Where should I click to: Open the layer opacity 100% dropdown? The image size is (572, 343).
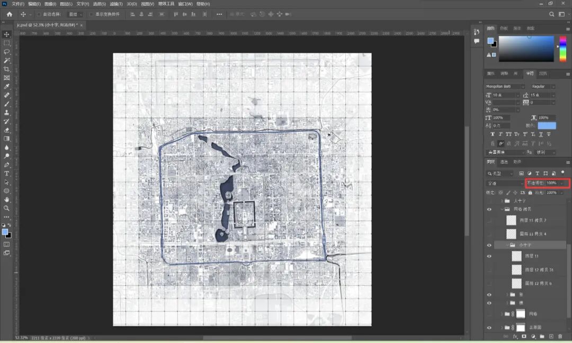point(561,183)
